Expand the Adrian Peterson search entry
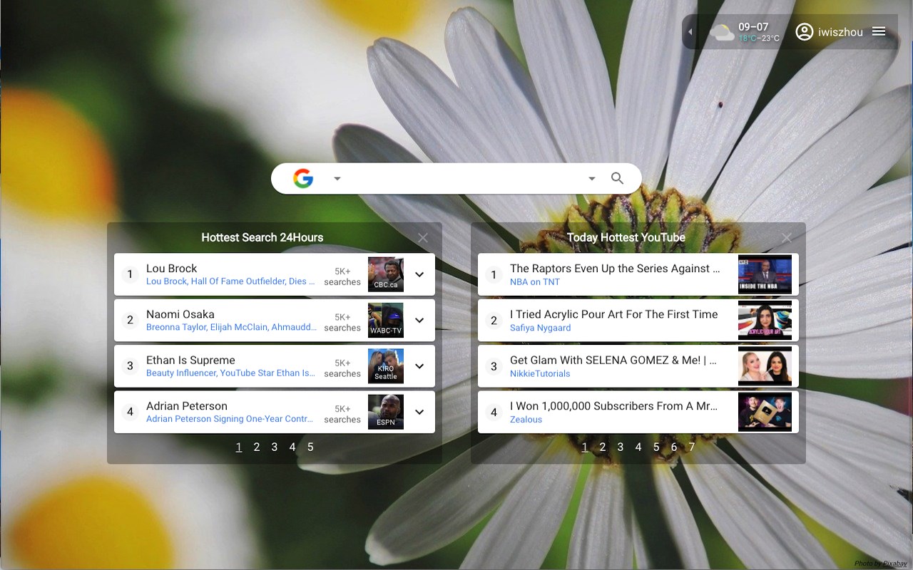This screenshot has width=913, height=570. [x=419, y=412]
